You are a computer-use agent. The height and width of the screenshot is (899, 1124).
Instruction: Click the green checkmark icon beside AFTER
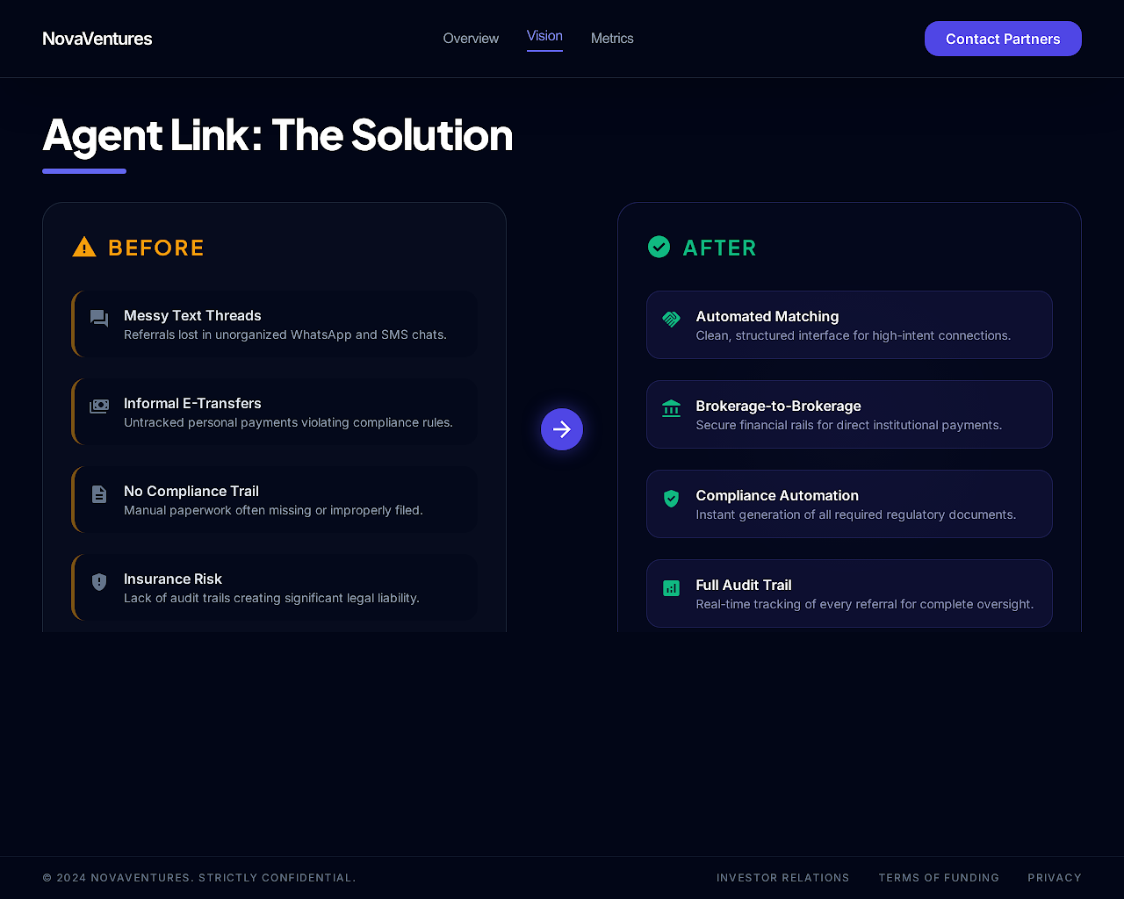tap(659, 248)
